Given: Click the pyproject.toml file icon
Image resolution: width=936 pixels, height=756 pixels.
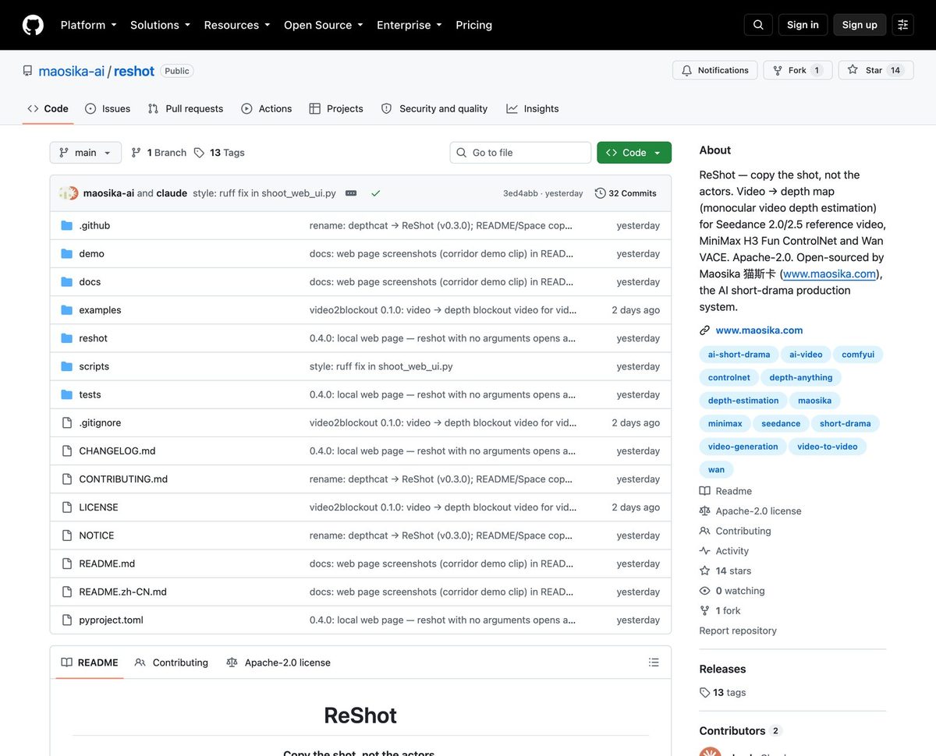Looking at the screenshot, I should (x=67, y=620).
